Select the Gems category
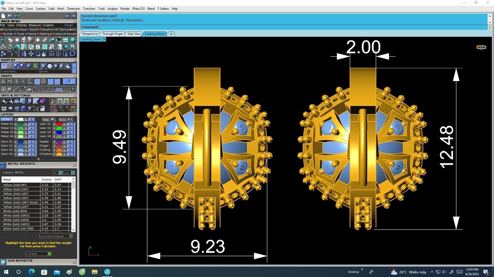494x277 pixels. coord(31,34)
